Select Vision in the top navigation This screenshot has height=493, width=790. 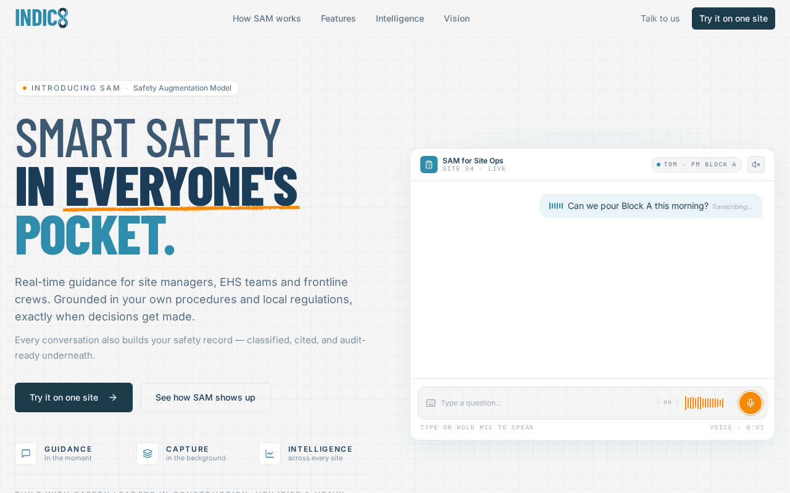tap(457, 18)
